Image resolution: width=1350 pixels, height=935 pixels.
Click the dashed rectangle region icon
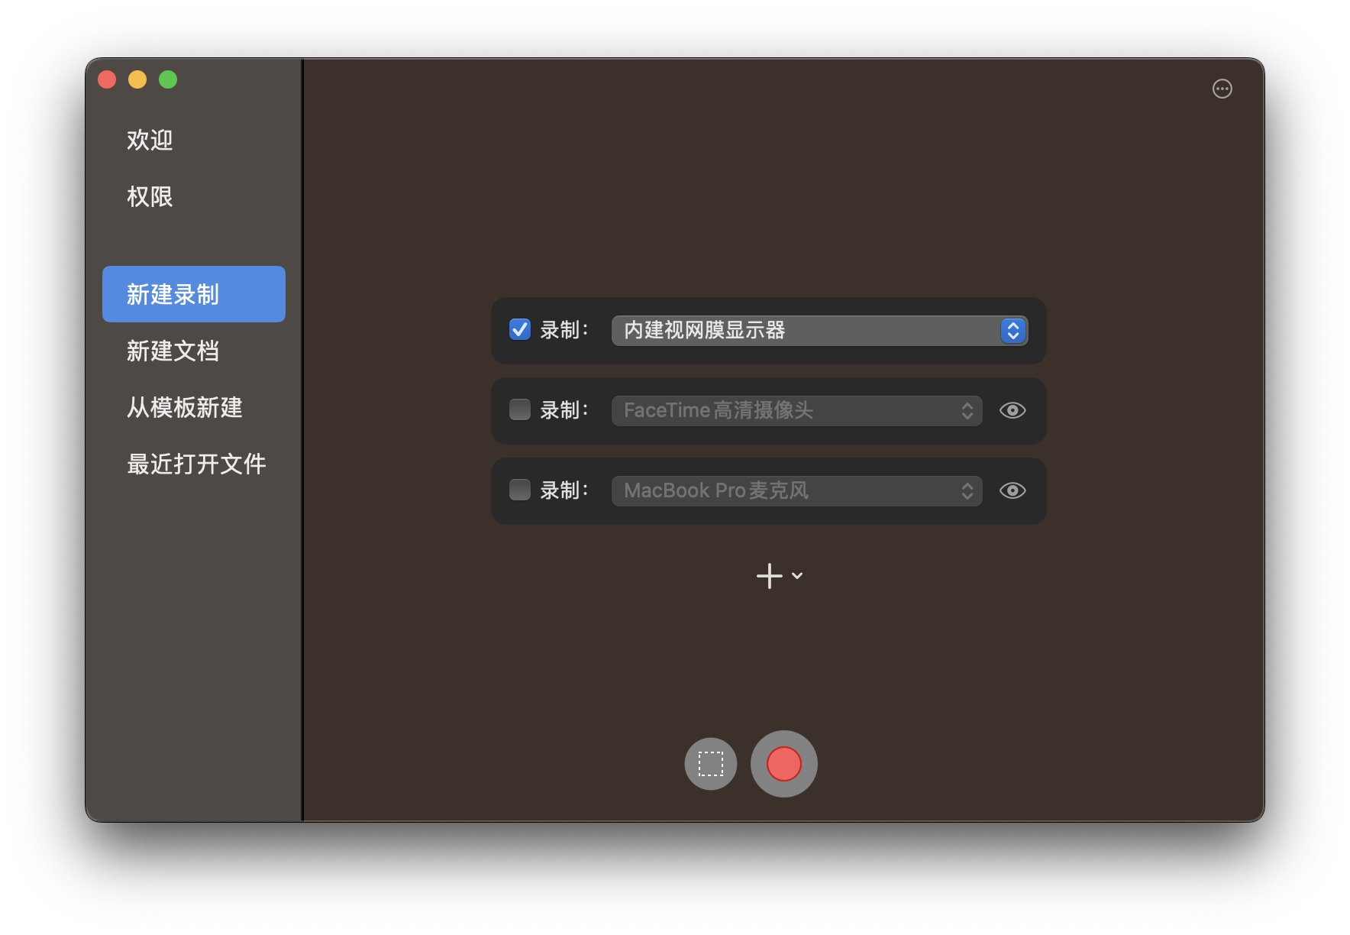click(709, 763)
